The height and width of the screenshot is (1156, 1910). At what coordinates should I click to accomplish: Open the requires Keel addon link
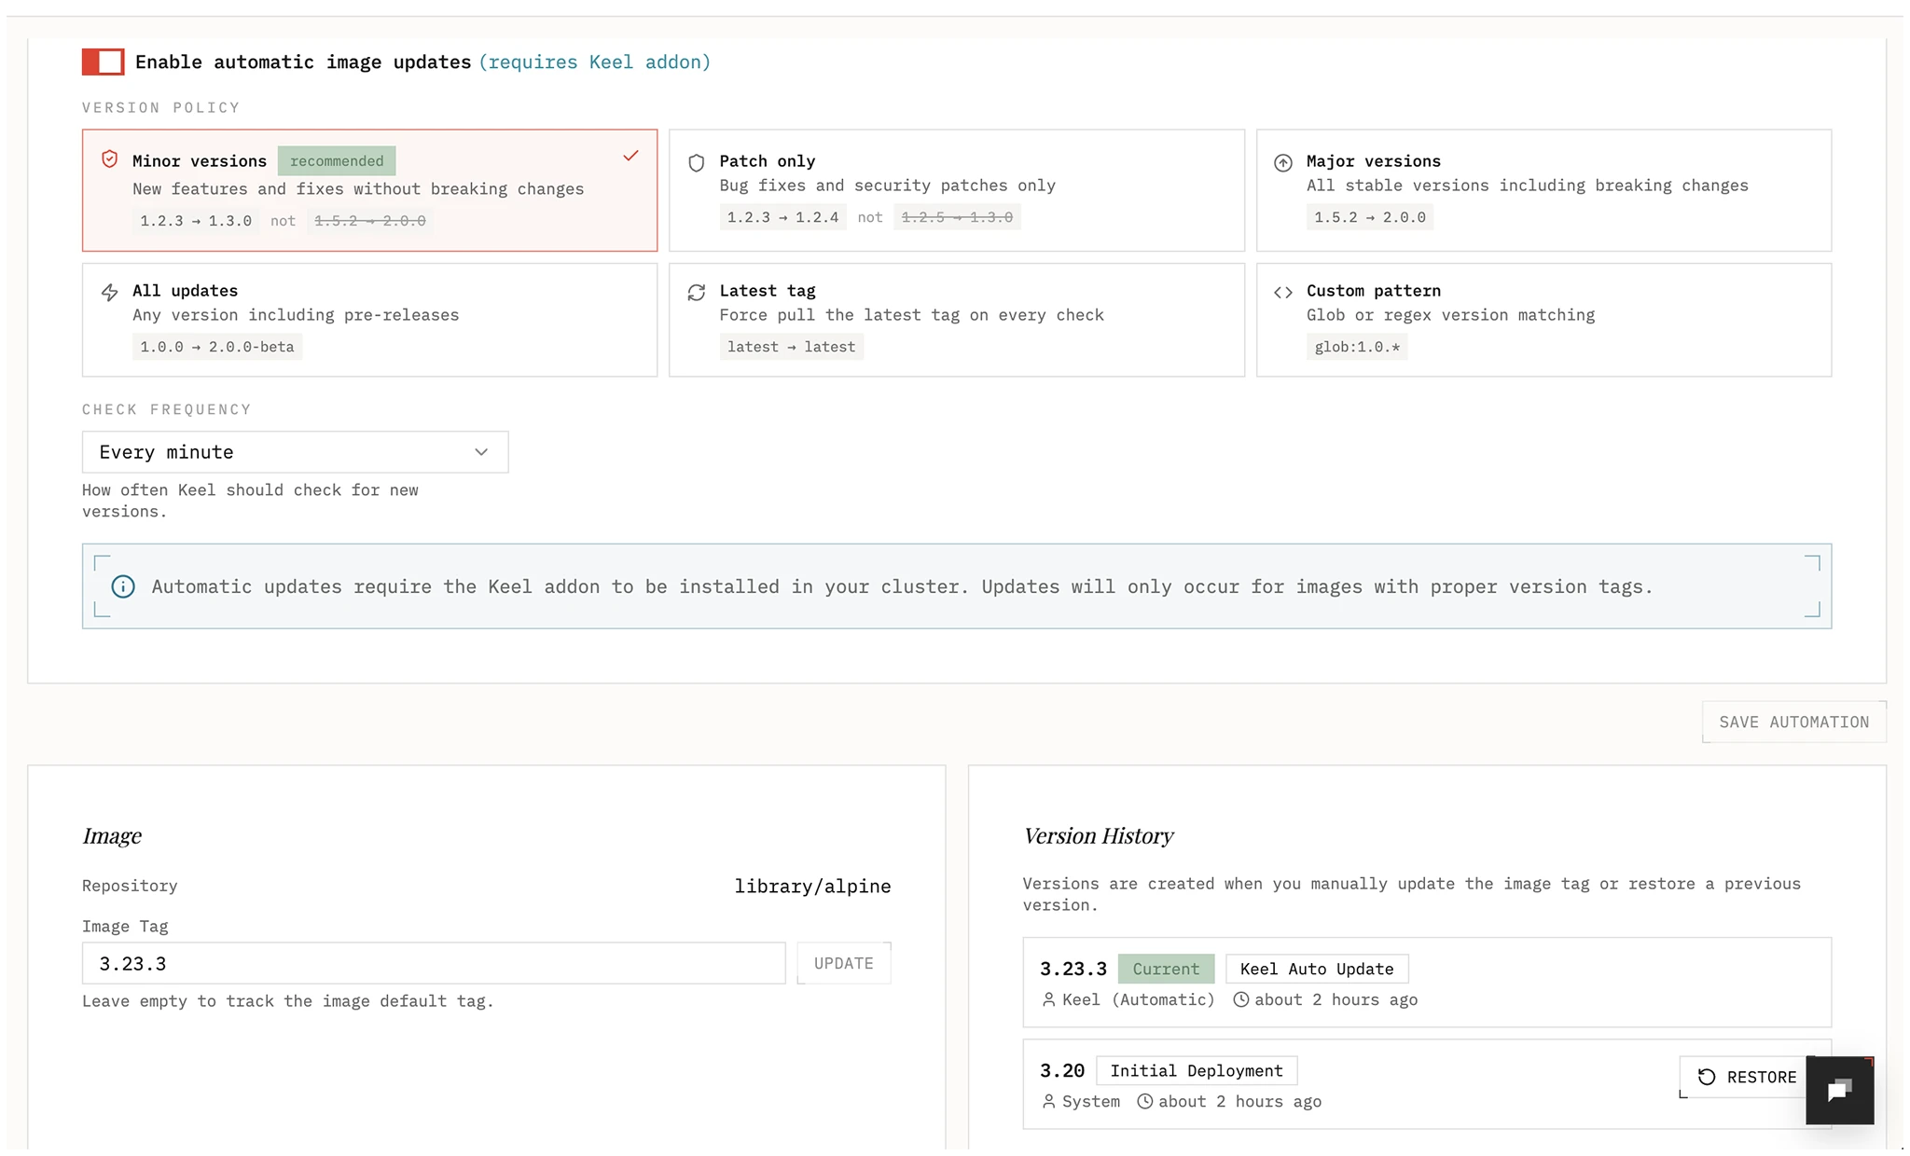[x=594, y=62]
